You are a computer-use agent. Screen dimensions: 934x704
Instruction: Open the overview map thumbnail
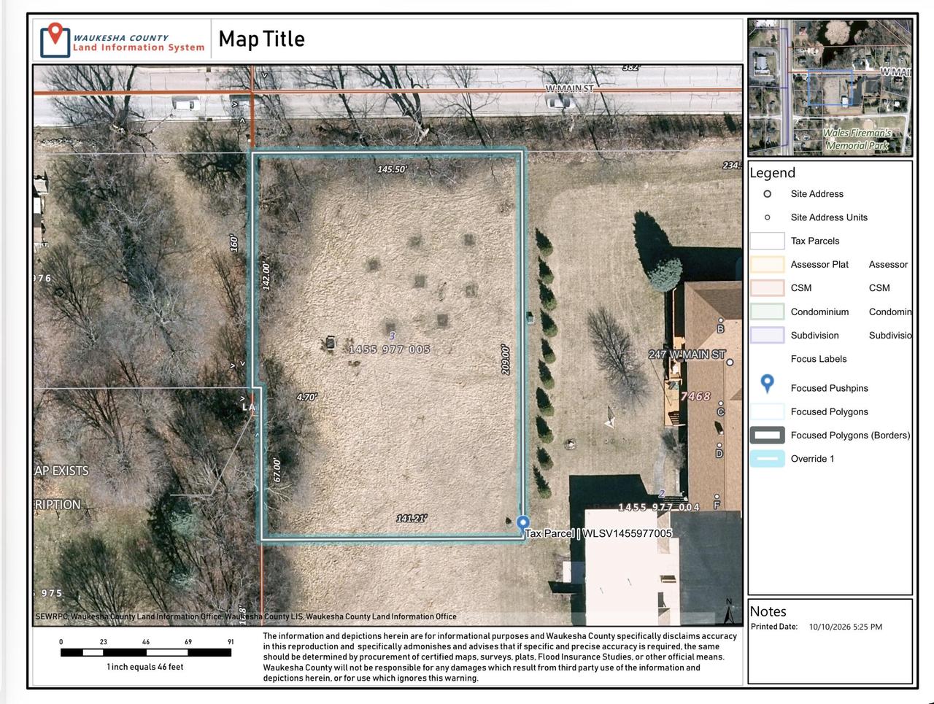coord(830,88)
